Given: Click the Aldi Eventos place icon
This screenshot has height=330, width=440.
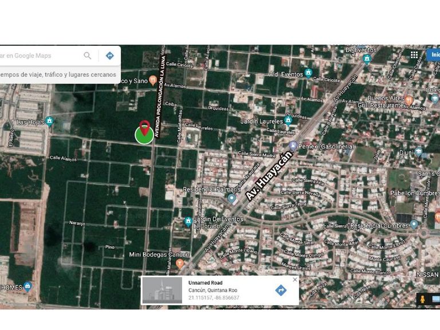Looking at the screenshot, I should point(308,73).
